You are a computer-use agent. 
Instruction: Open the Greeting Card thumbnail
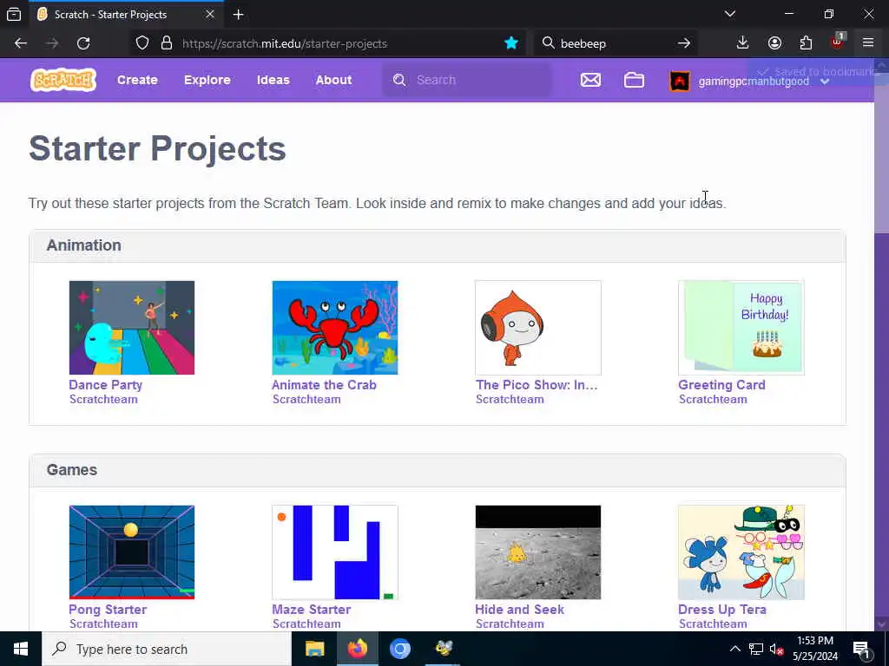(x=741, y=327)
